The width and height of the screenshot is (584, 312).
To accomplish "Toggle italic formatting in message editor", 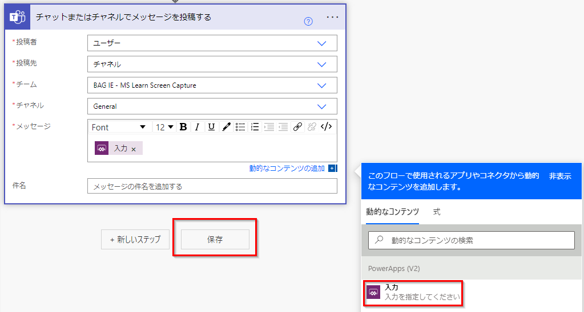I will click(197, 127).
